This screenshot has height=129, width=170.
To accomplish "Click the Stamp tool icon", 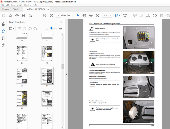I will click(x=155, y=16).
